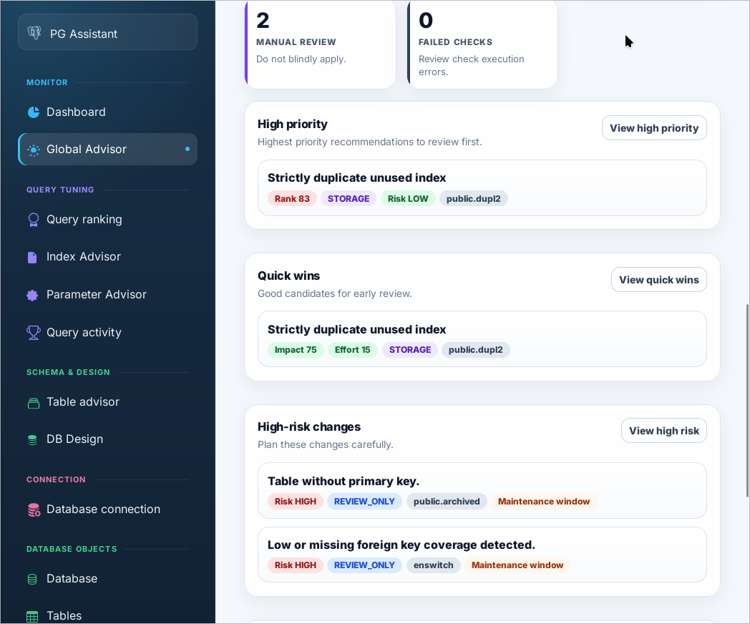The height and width of the screenshot is (624, 750).
Task: Click the Index Advisor document icon
Action: coord(32,257)
